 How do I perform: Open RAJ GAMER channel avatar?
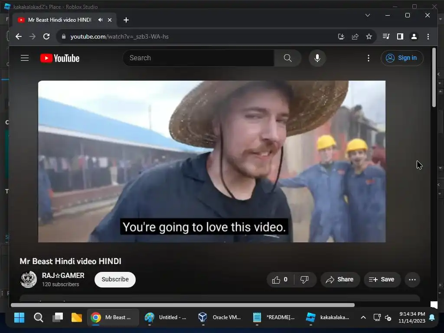tap(29, 279)
